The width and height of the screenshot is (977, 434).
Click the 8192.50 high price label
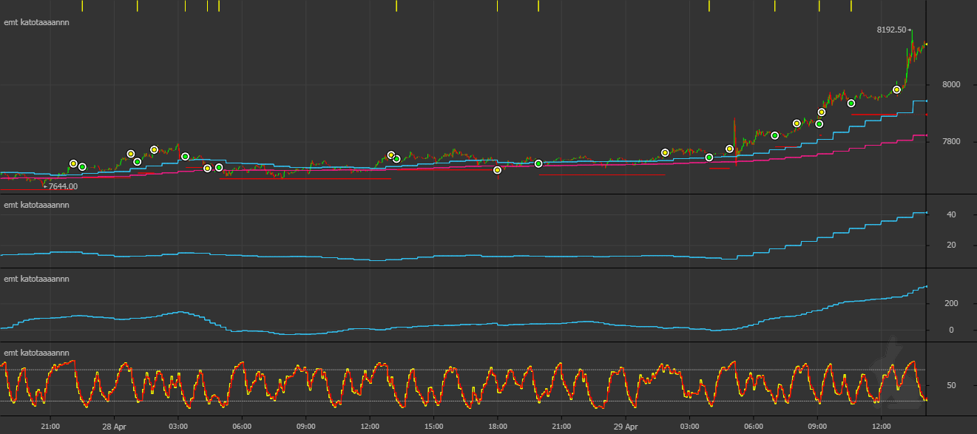[x=891, y=30]
